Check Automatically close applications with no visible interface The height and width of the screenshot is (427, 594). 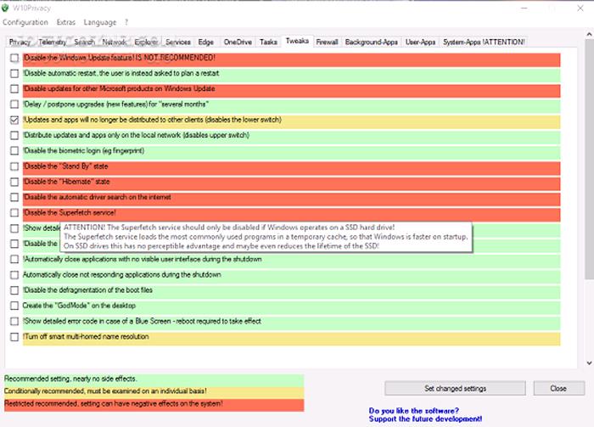point(14,259)
